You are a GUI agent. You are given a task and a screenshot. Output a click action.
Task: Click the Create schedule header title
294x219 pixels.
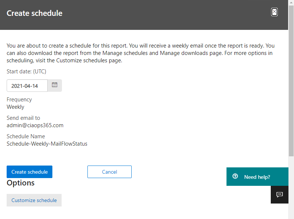tap(34, 13)
